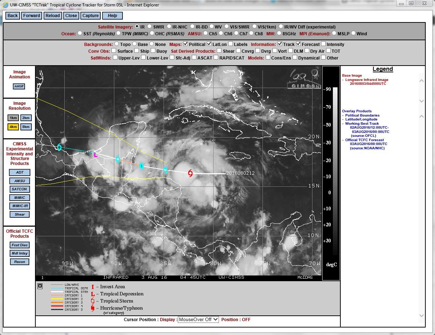435x335 pixels.
Task: Open the MouseOver Off display dropdown
Action: click(x=198, y=319)
